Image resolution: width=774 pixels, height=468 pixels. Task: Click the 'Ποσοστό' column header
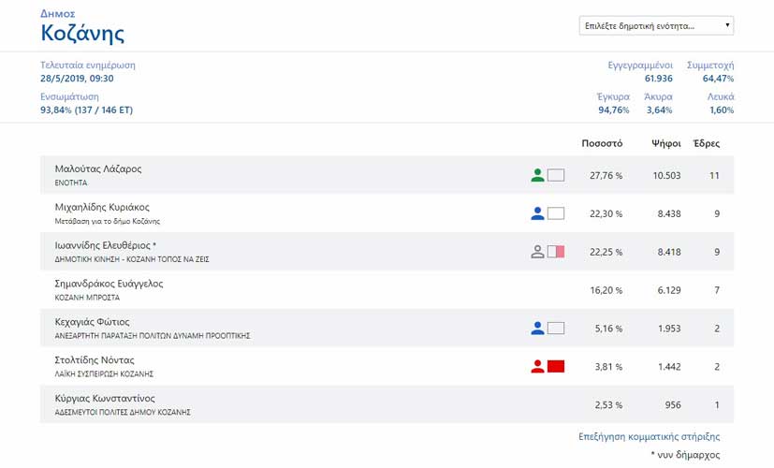(x=602, y=143)
